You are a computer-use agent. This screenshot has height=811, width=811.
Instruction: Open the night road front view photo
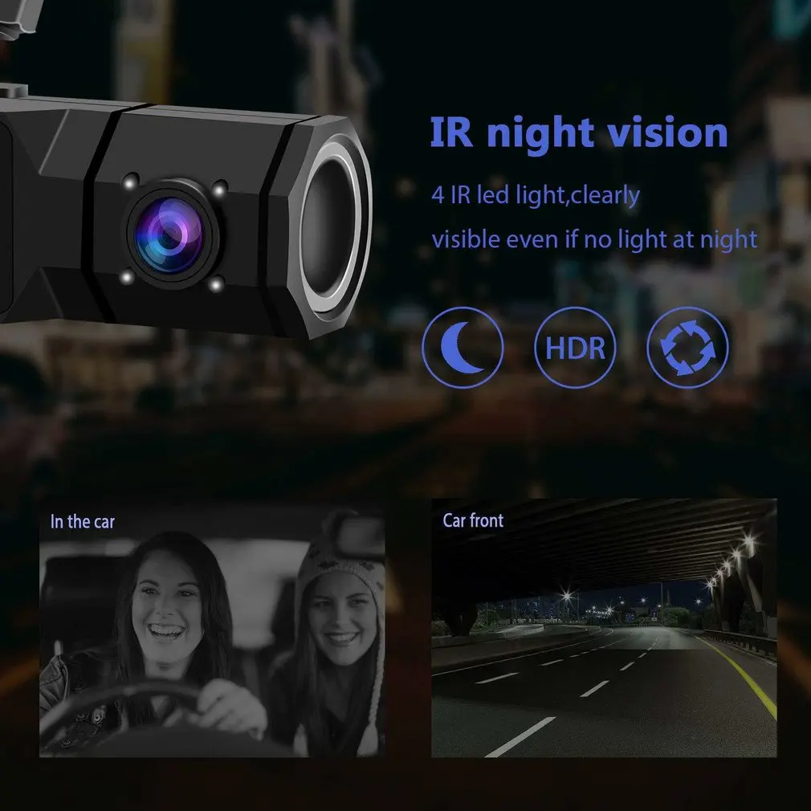[x=604, y=628]
